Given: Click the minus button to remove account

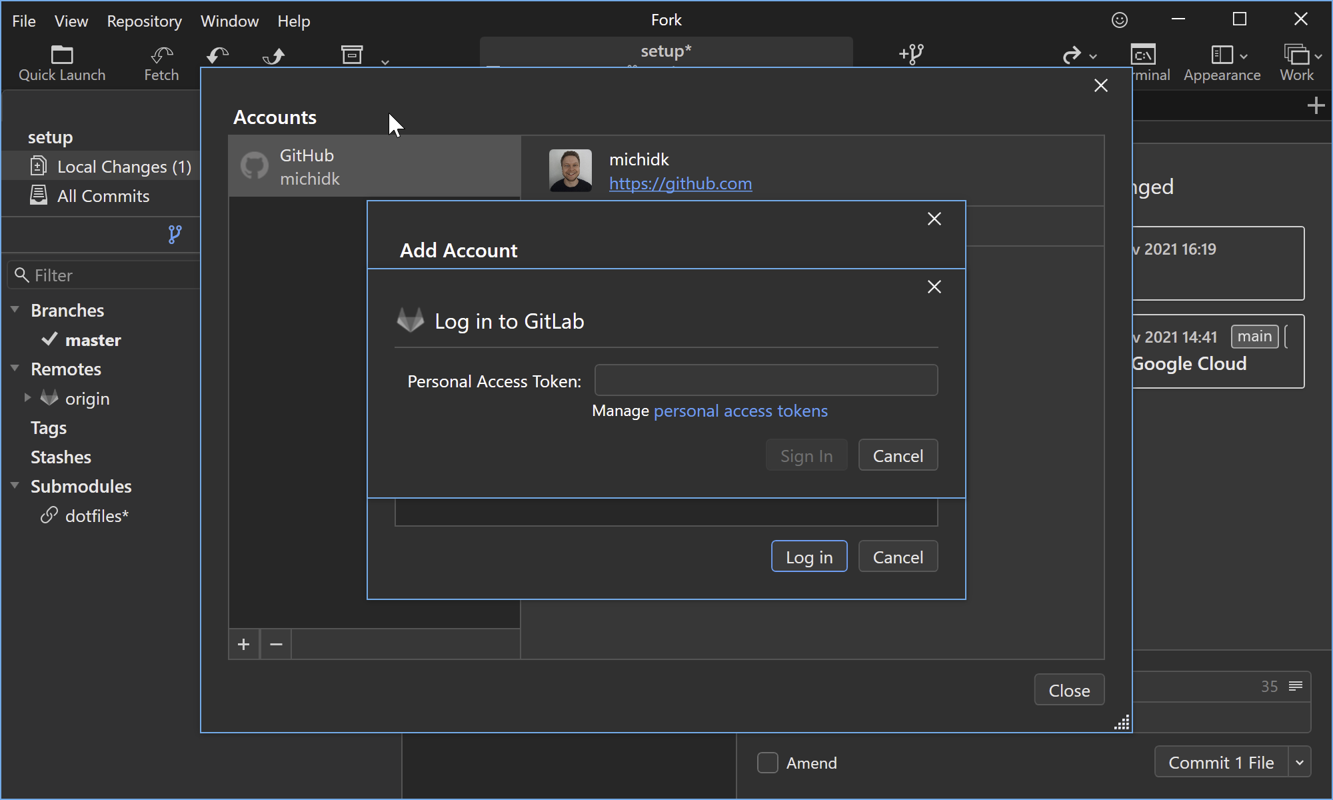Looking at the screenshot, I should (276, 644).
